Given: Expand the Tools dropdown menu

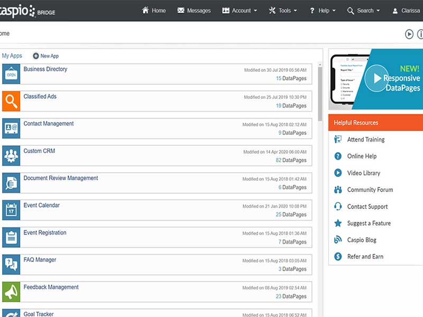Looking at the screenshot, I should (x=283, y=11).
